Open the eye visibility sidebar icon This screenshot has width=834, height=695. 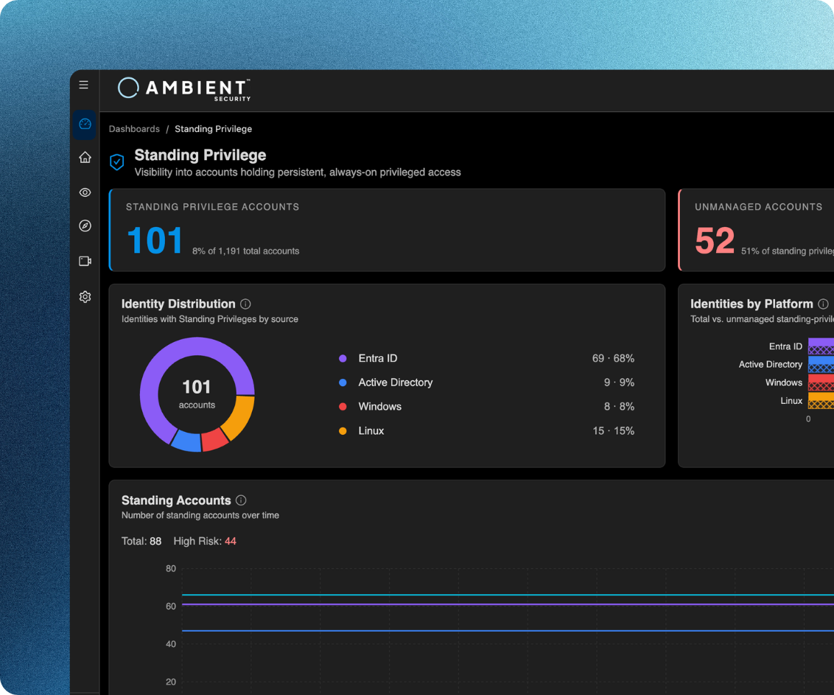tap(85, 192)
